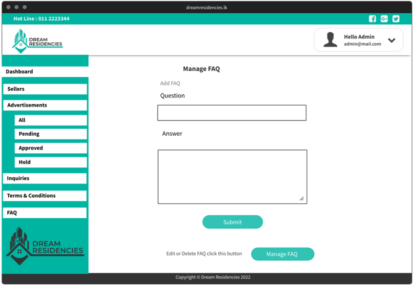Click the 'Edit or Delete FAQ' hint text

coord(204,254)
